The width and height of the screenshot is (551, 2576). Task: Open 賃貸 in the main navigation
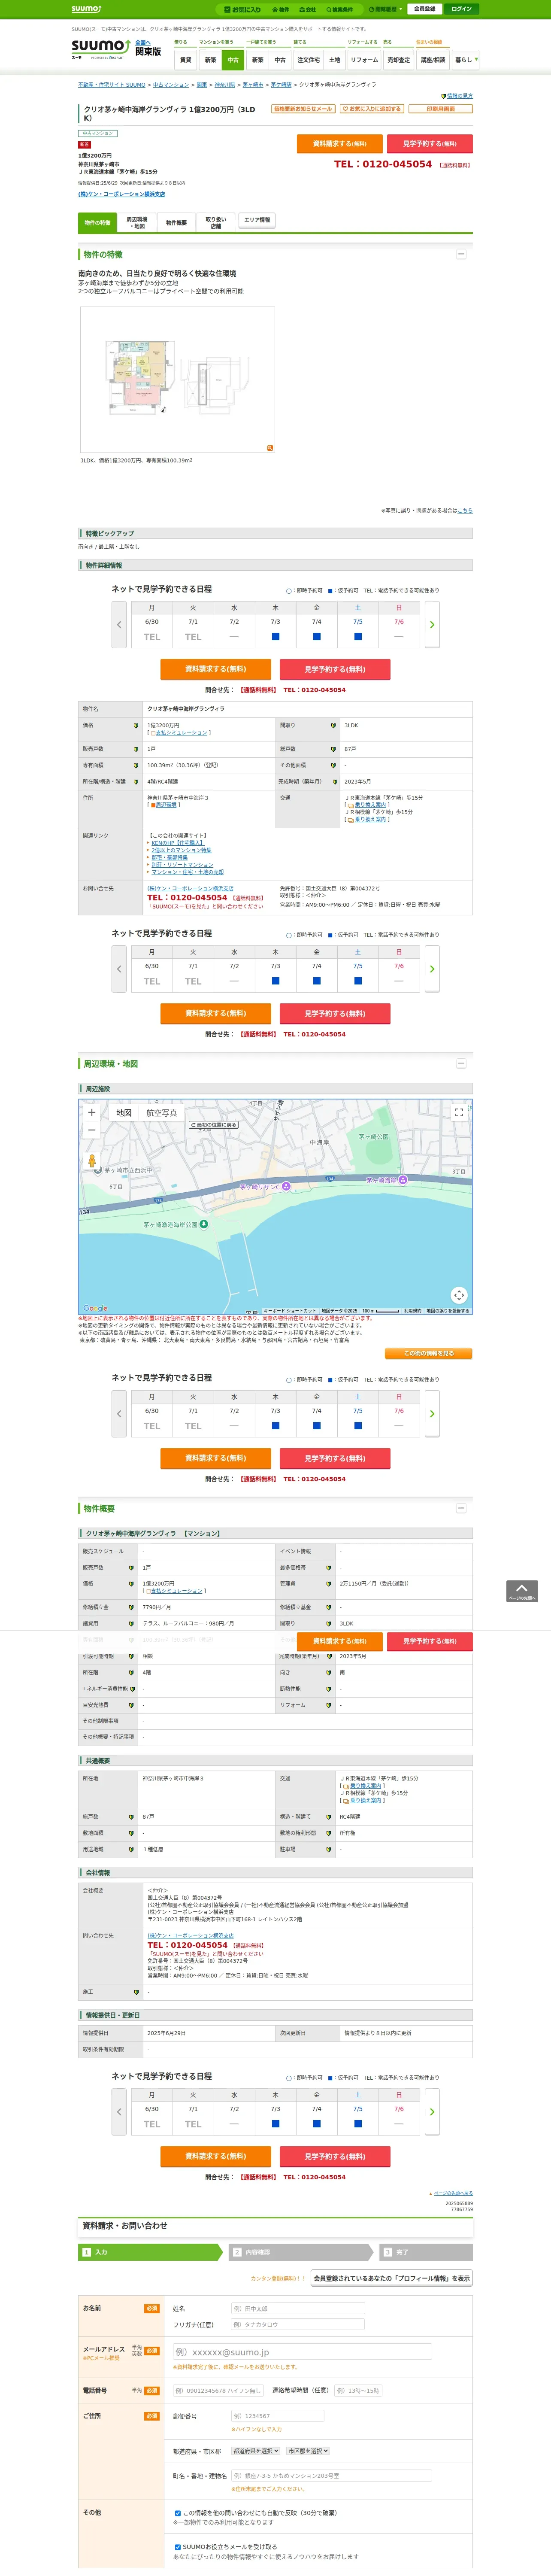185,60
